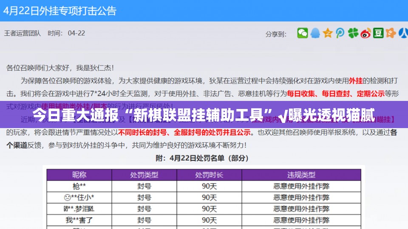Click the orange flower share icon
Screen dimensions: 408x229
pos(391,33)
